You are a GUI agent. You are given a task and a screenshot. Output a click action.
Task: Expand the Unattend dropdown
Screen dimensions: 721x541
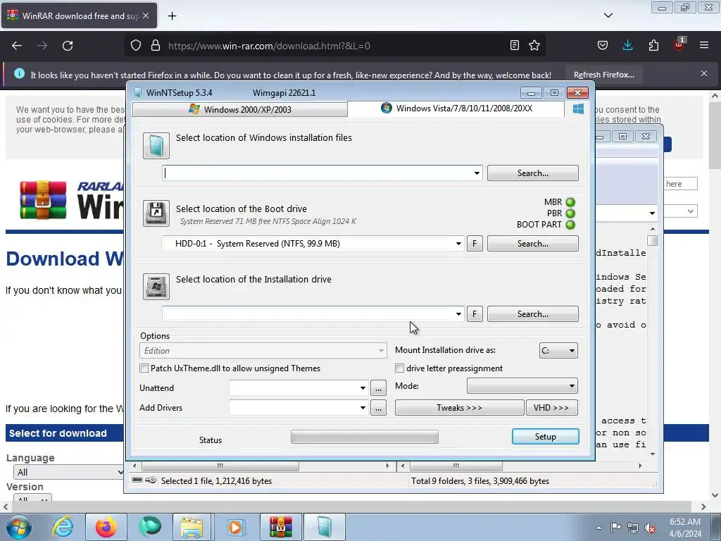[363, 388]
